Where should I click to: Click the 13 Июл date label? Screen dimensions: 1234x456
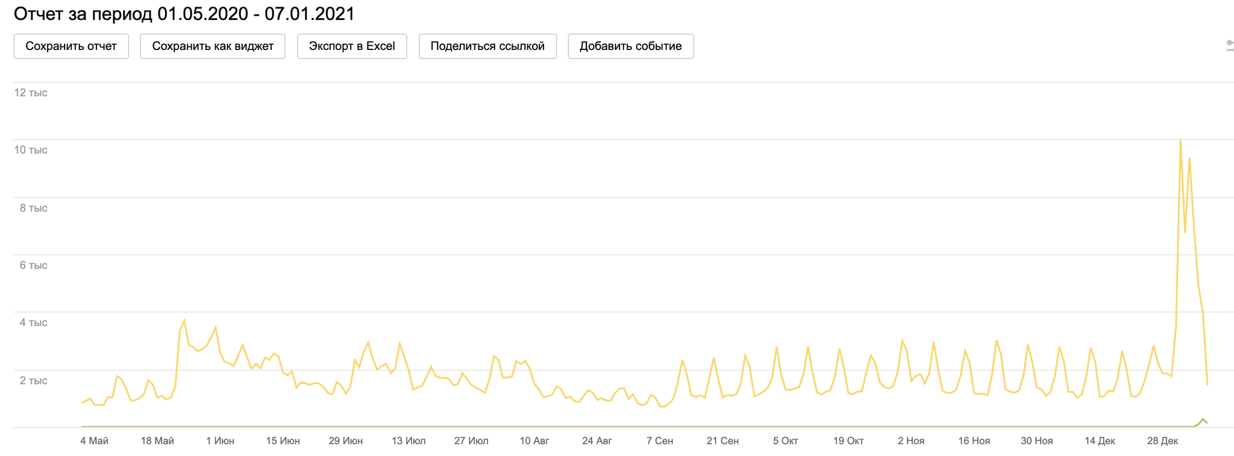409,441
